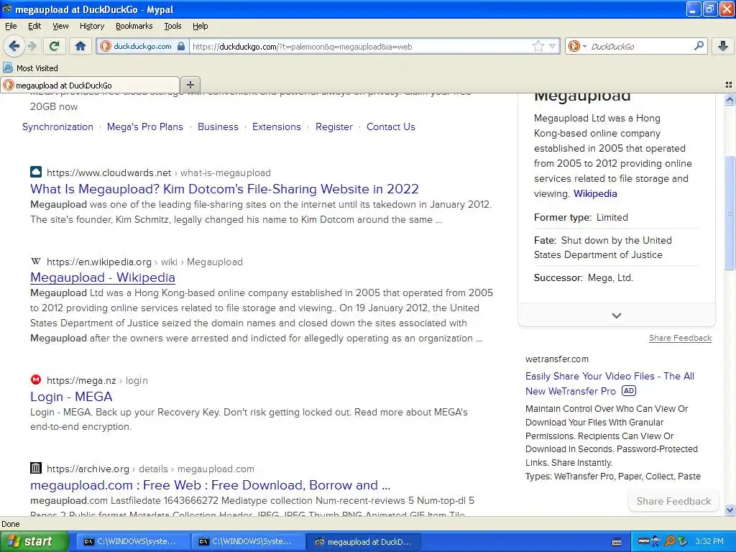Open the megaupload.com archive.org result

211,485
